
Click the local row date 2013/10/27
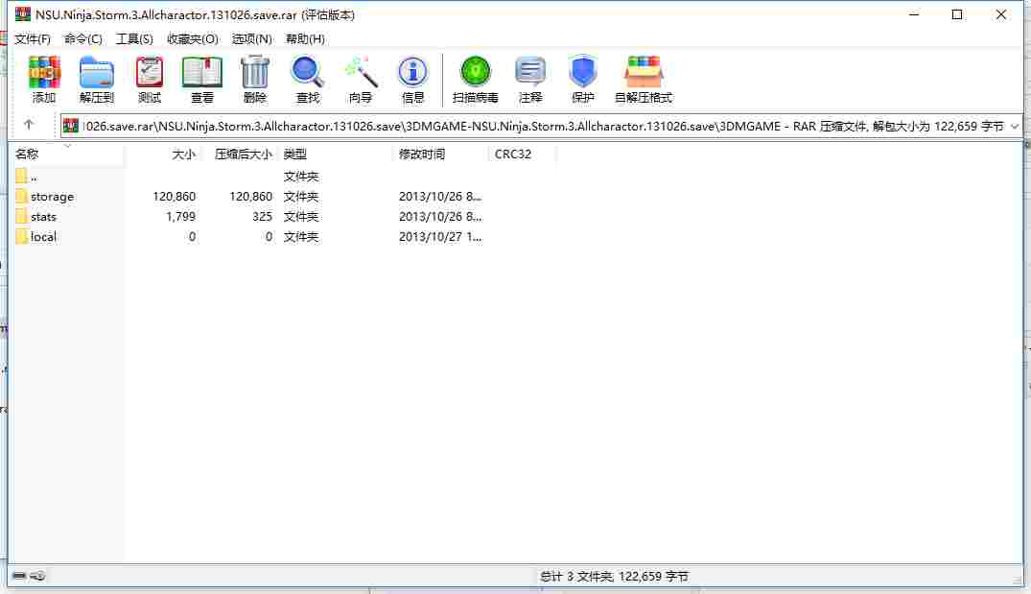[x=440, y=237]
